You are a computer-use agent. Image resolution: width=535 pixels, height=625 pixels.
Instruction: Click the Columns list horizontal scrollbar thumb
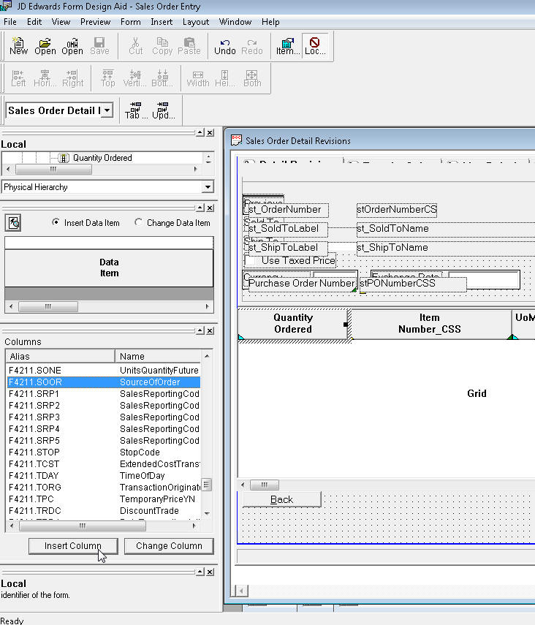82,526
